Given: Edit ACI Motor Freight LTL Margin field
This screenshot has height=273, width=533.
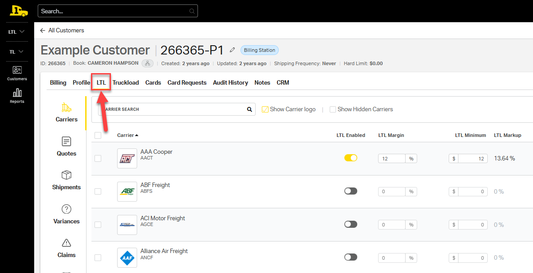Looking at the screenshot, I should point(392,225).
